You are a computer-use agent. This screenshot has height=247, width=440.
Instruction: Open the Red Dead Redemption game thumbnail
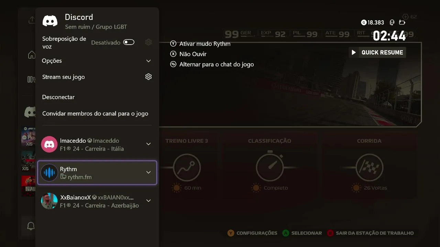pyautogui.click(x=28, y=186)
